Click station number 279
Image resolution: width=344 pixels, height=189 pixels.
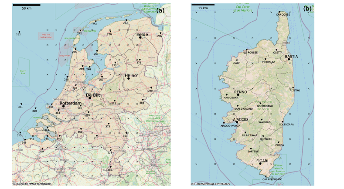pyautogui.click(x=139, y=63)
